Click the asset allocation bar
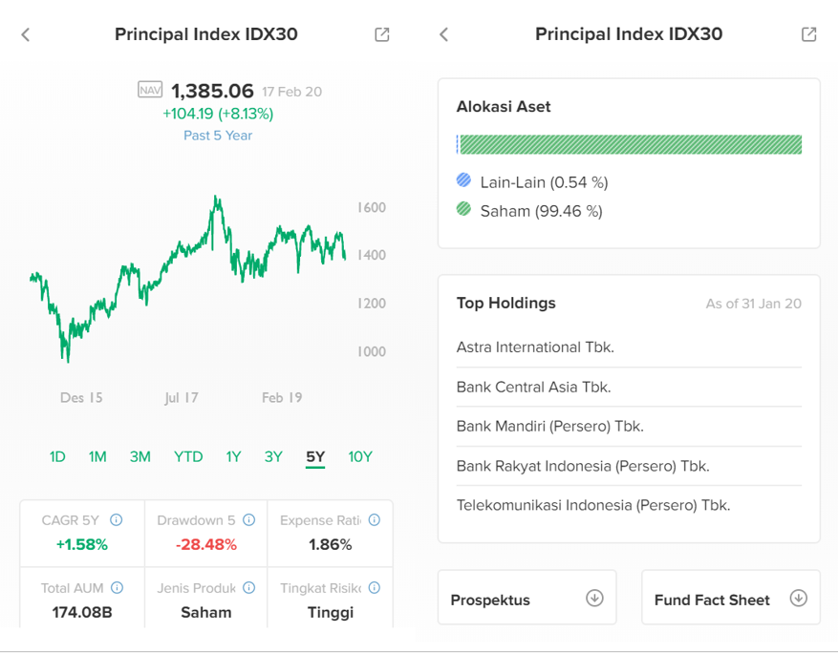Image resolution: width=838 pixels, height=653 pixels. (x=630, y=144)
